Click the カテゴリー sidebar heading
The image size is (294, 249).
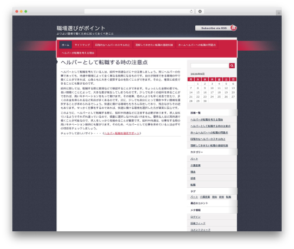[x=196, y=152]
